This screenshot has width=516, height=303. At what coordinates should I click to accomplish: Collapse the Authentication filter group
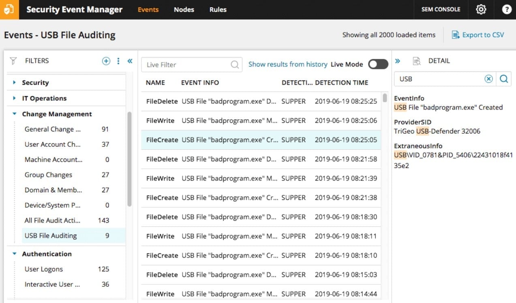[x=14, y=254]
